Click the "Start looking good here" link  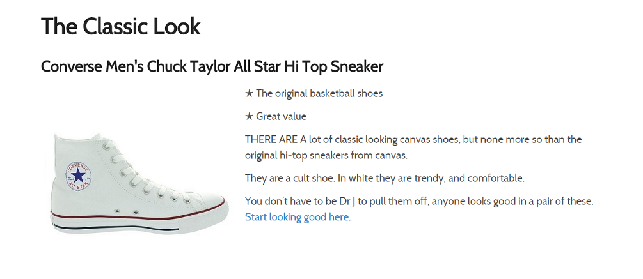pos(297,217)
